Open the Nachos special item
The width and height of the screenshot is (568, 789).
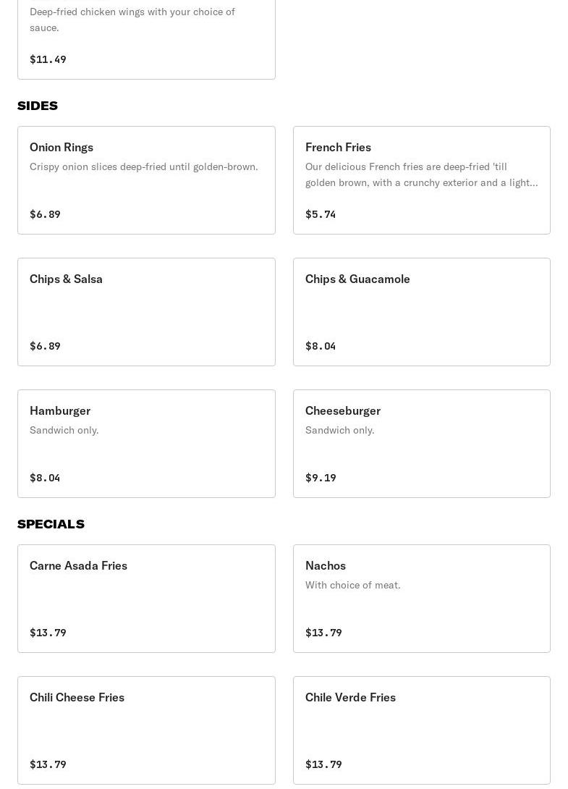421,599
